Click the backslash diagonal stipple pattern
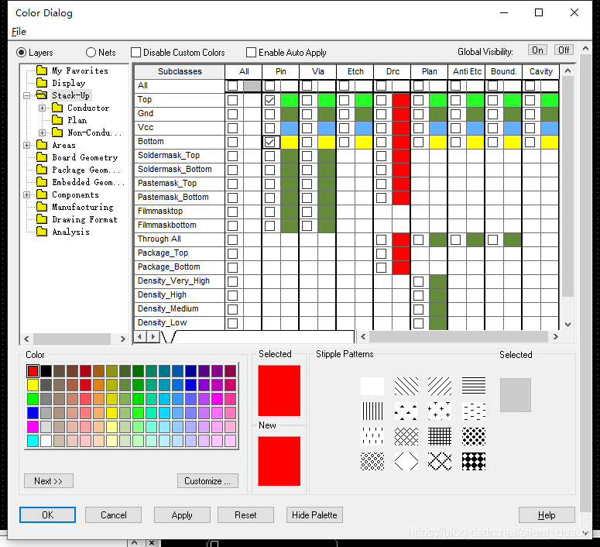The image size is (600, 547). (x=406, y=386)
